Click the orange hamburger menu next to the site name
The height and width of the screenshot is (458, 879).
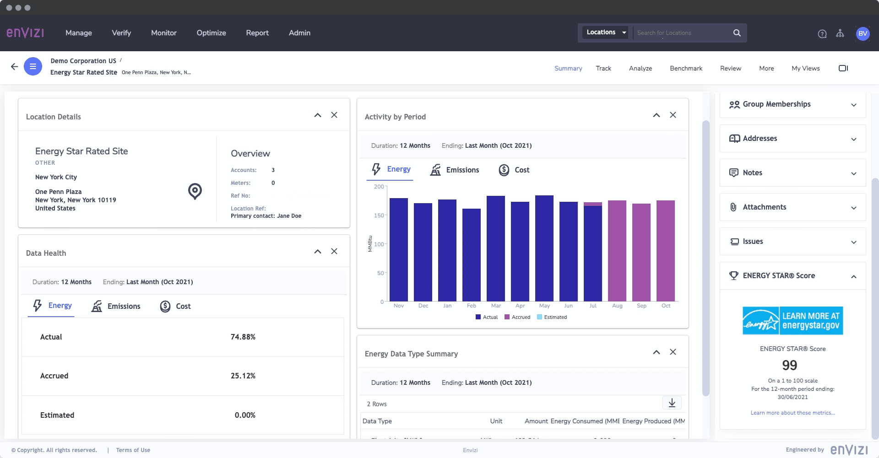tap(33, 66)
